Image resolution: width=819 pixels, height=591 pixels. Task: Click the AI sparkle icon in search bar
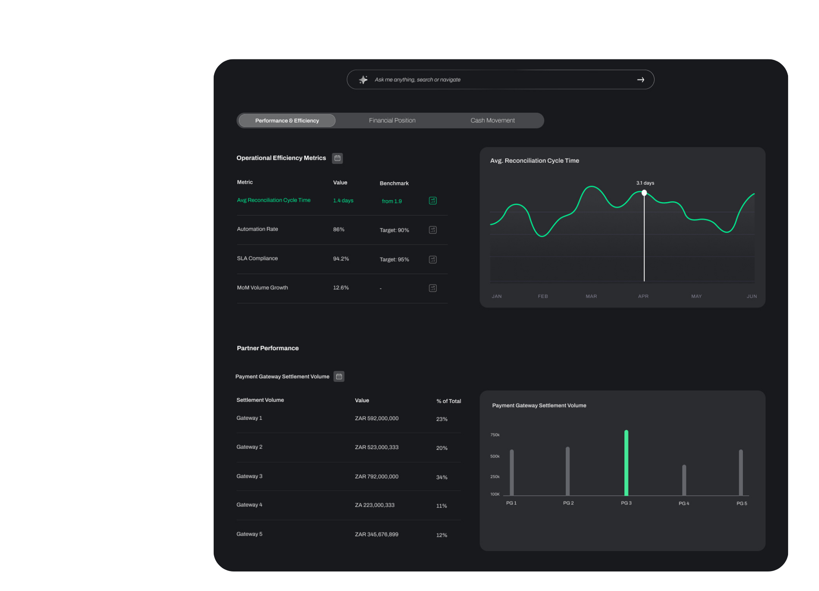pyautogui.click(x=363, y=80)
